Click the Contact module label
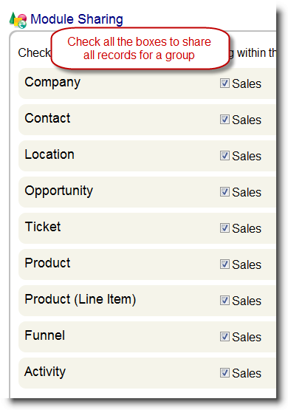This screenshot has width=288, height=410. click(47, 118)
